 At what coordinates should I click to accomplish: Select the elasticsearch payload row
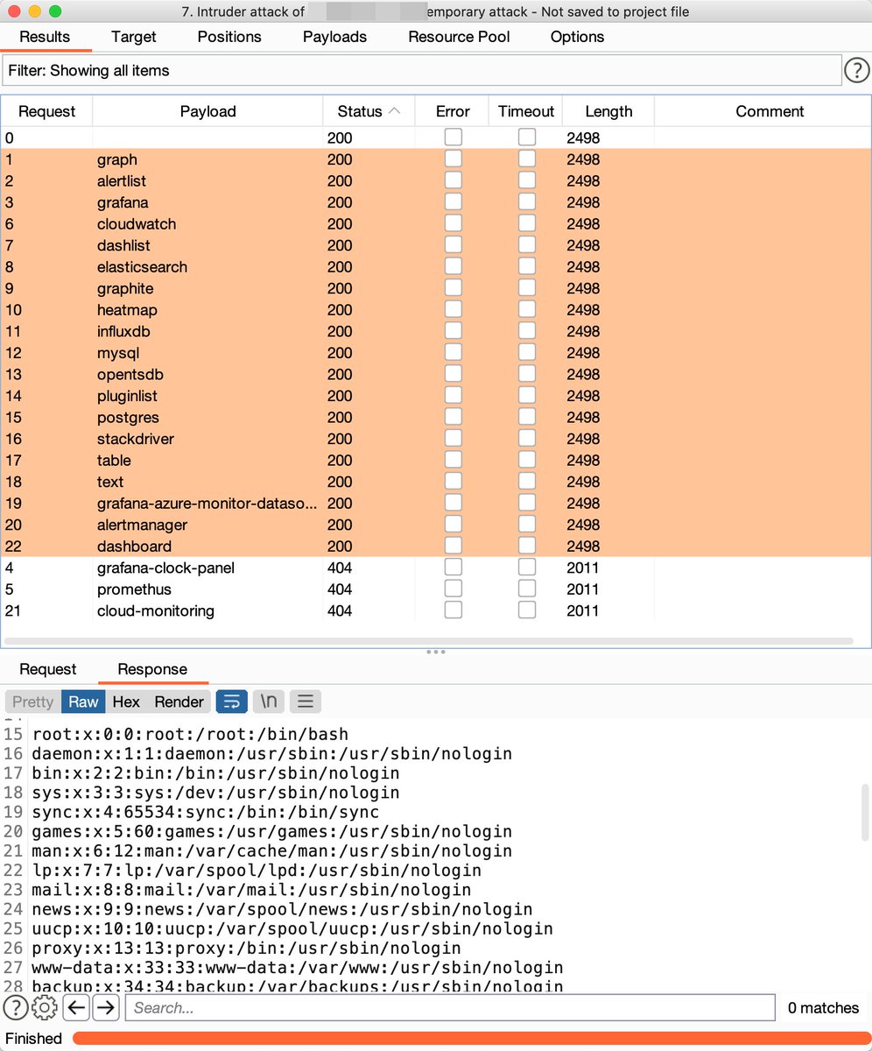(436, 266)
